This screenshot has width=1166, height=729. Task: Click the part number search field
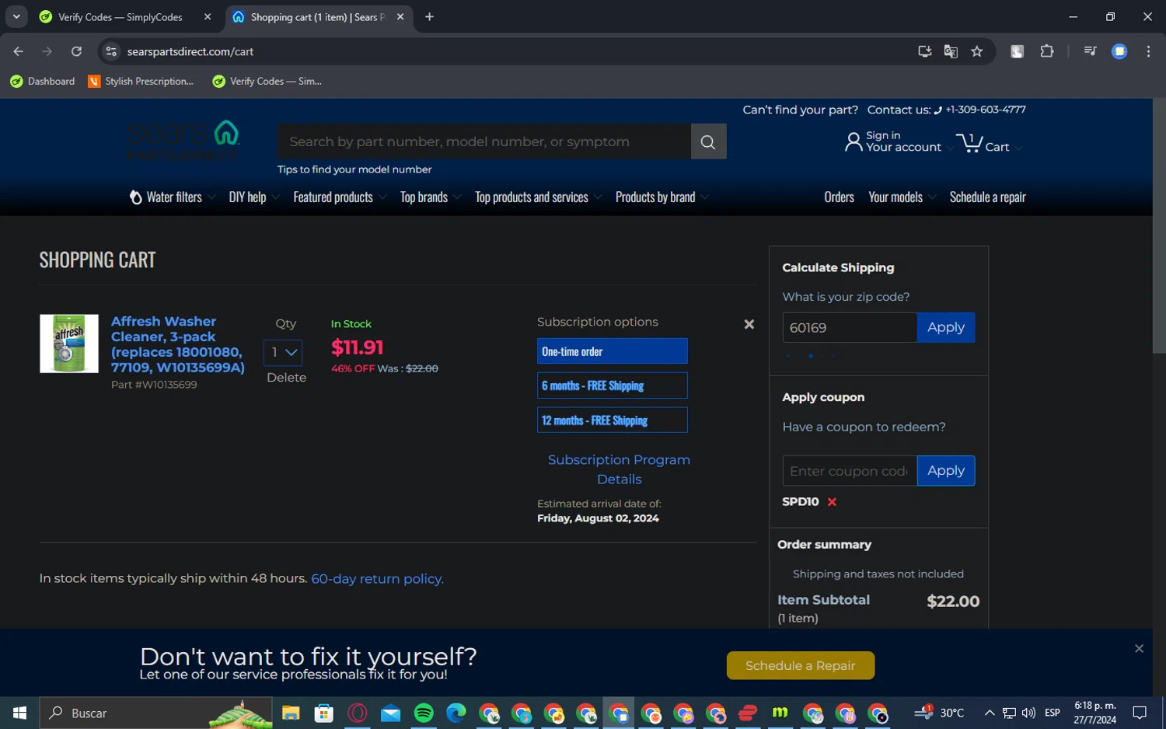(484, 141)
